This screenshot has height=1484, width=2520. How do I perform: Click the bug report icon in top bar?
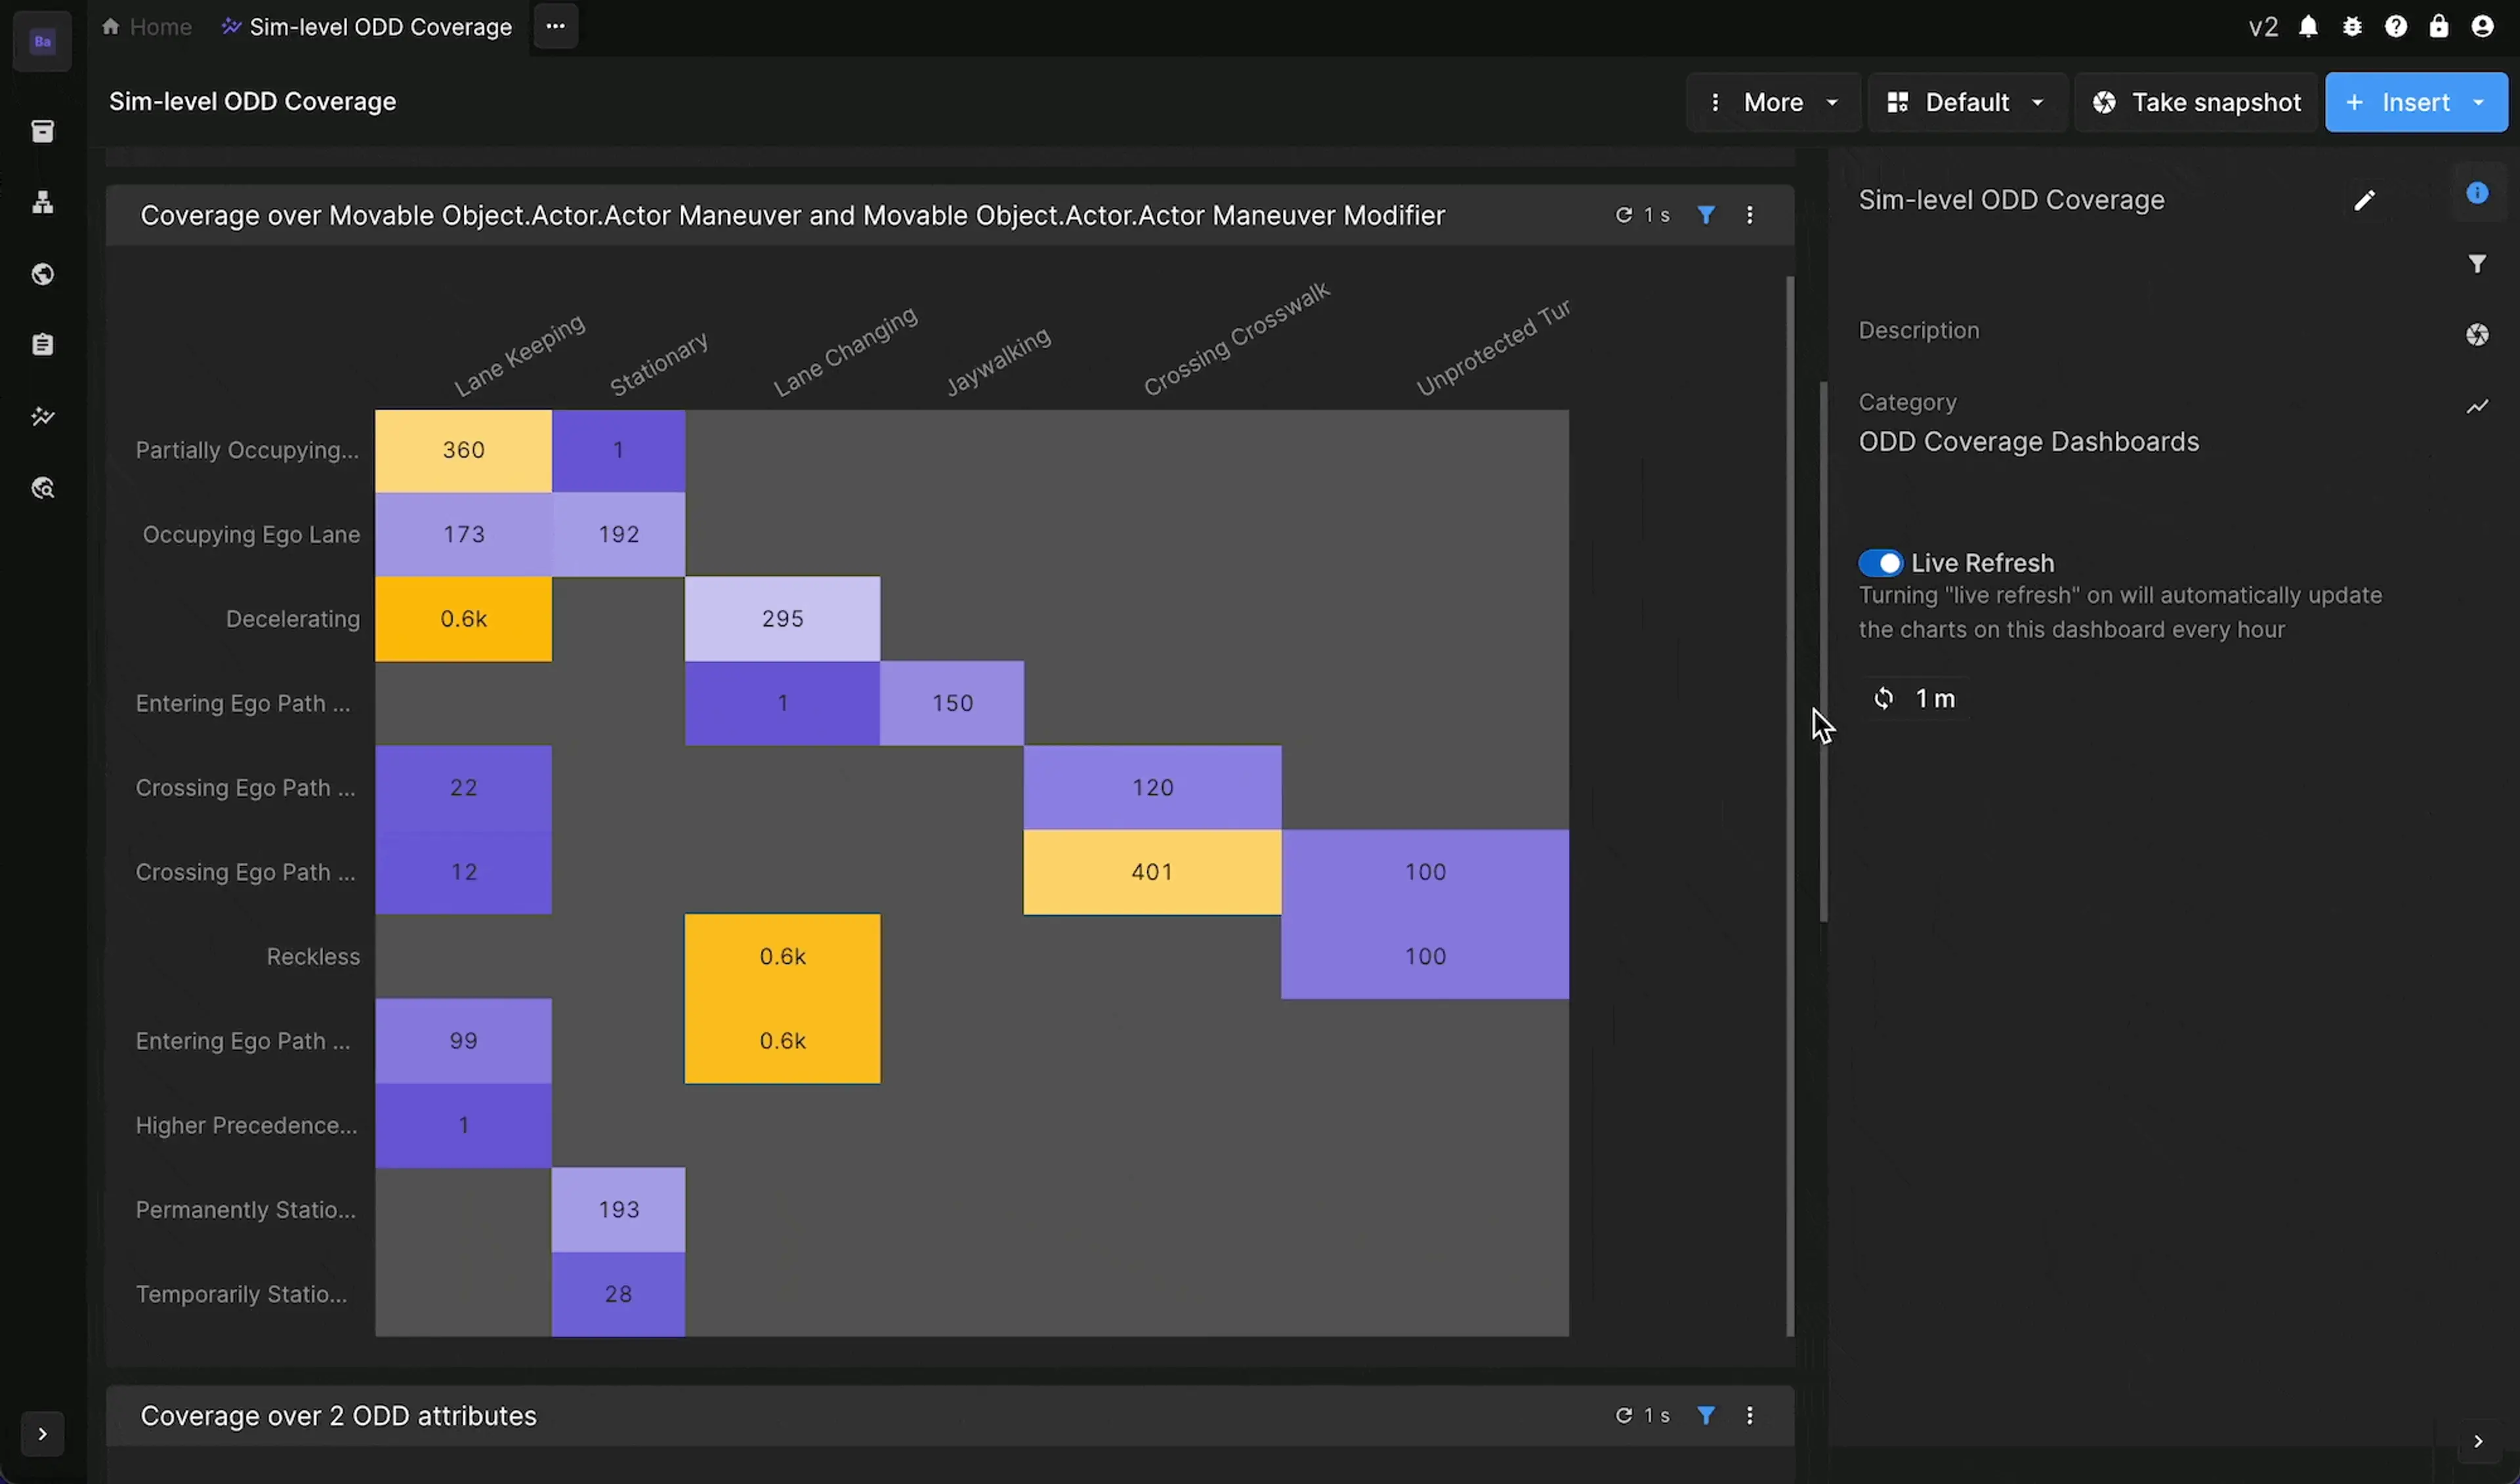pyautogui.click(x=2352, y=27)
